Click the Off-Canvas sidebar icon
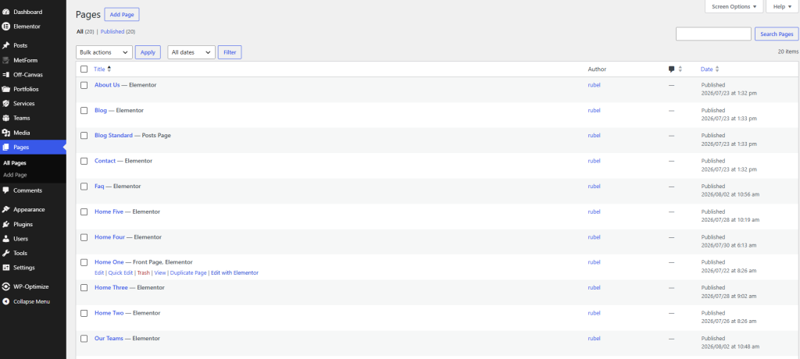The image size is (800, 359). 6,74
